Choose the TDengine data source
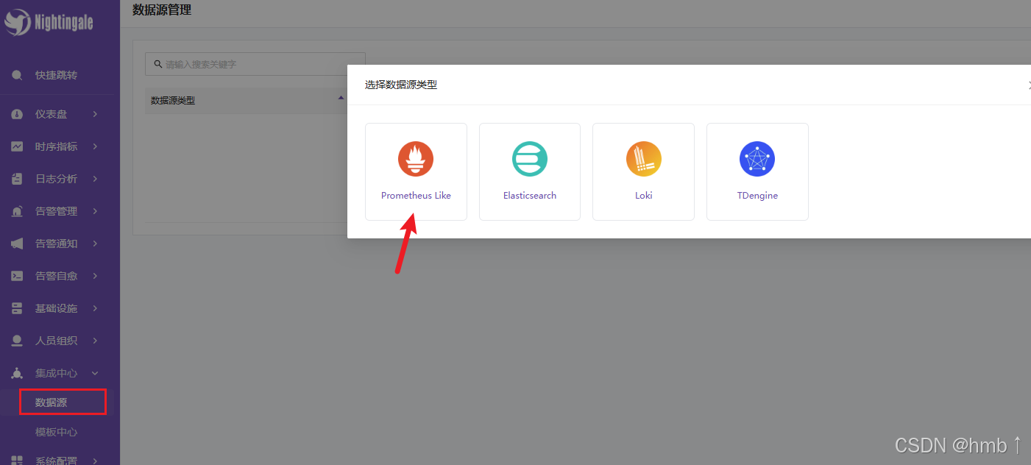Screen dimensions: 1031x465 (x=757, y=171)
